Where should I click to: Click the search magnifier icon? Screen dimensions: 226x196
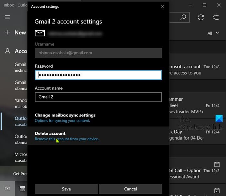[183, 17]
